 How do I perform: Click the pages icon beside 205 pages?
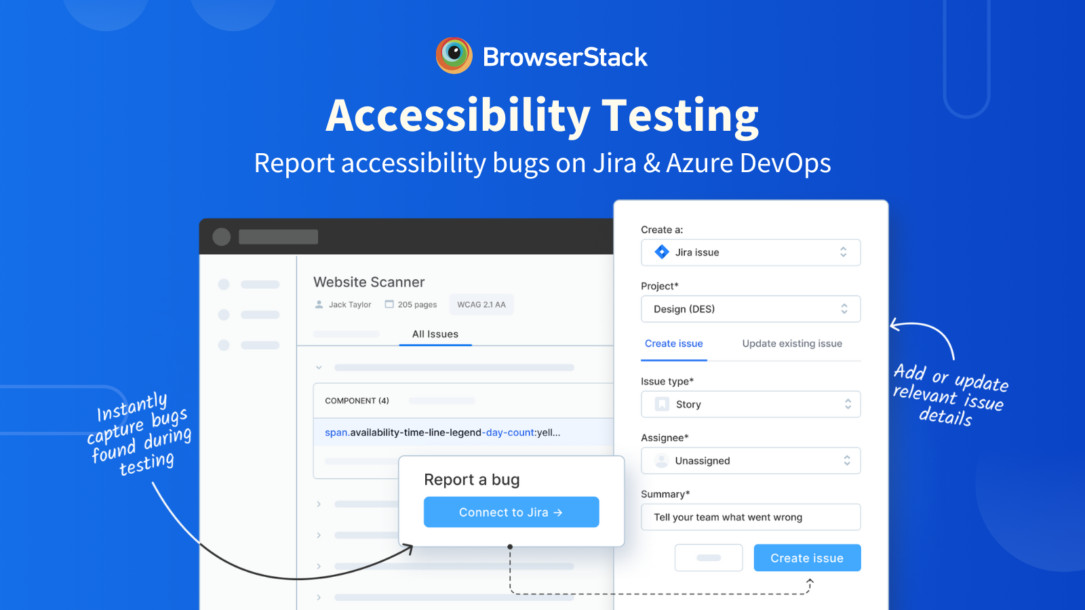(x=389, y=304)
